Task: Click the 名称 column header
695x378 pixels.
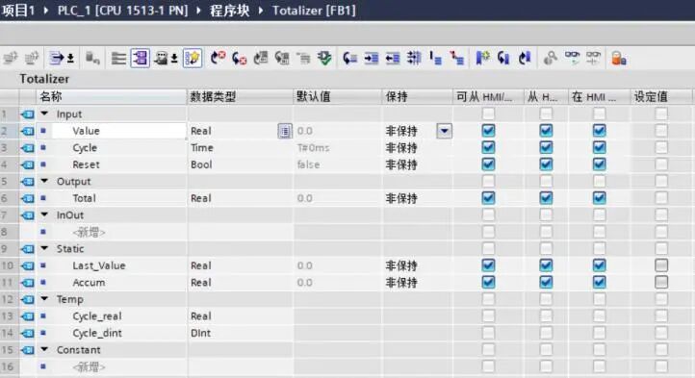Action: 111,96
